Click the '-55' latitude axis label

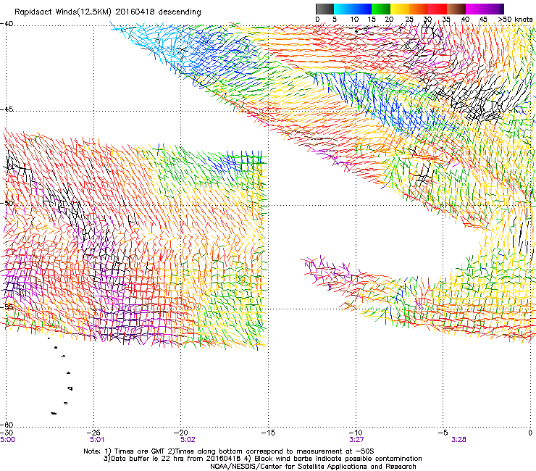click(x=7, y=307)
